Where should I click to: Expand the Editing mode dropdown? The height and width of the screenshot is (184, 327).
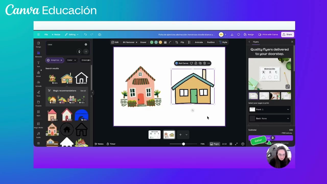coord(72,34)
